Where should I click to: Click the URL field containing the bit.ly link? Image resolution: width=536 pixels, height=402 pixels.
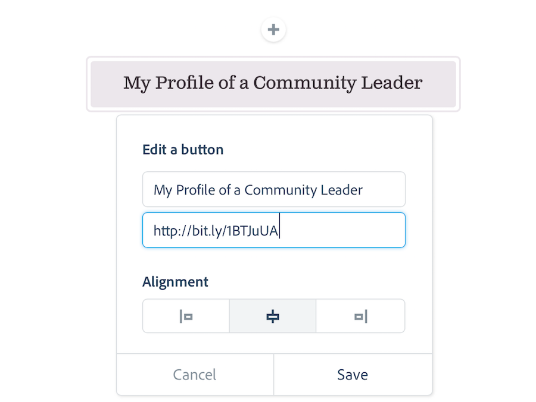273,230
